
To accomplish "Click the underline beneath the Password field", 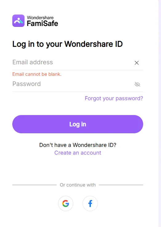I will click(x=78, y=92).
